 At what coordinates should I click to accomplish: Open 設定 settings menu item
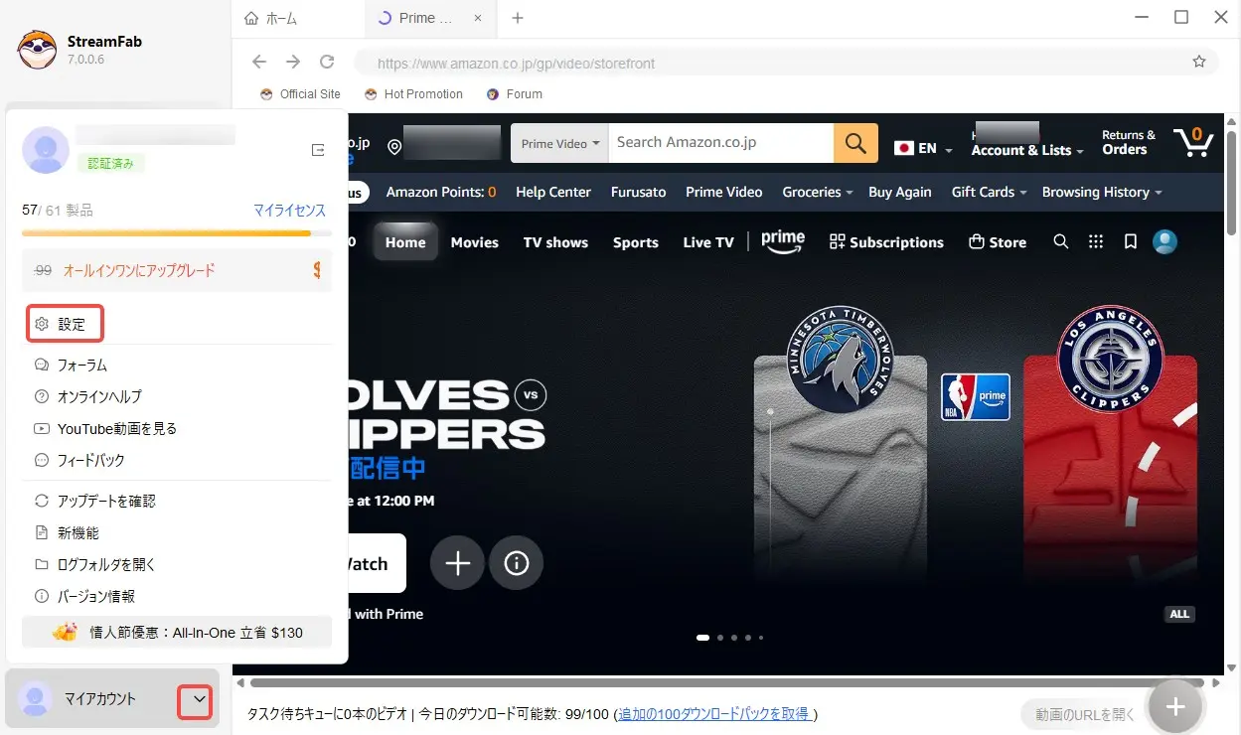pos(66,325)
